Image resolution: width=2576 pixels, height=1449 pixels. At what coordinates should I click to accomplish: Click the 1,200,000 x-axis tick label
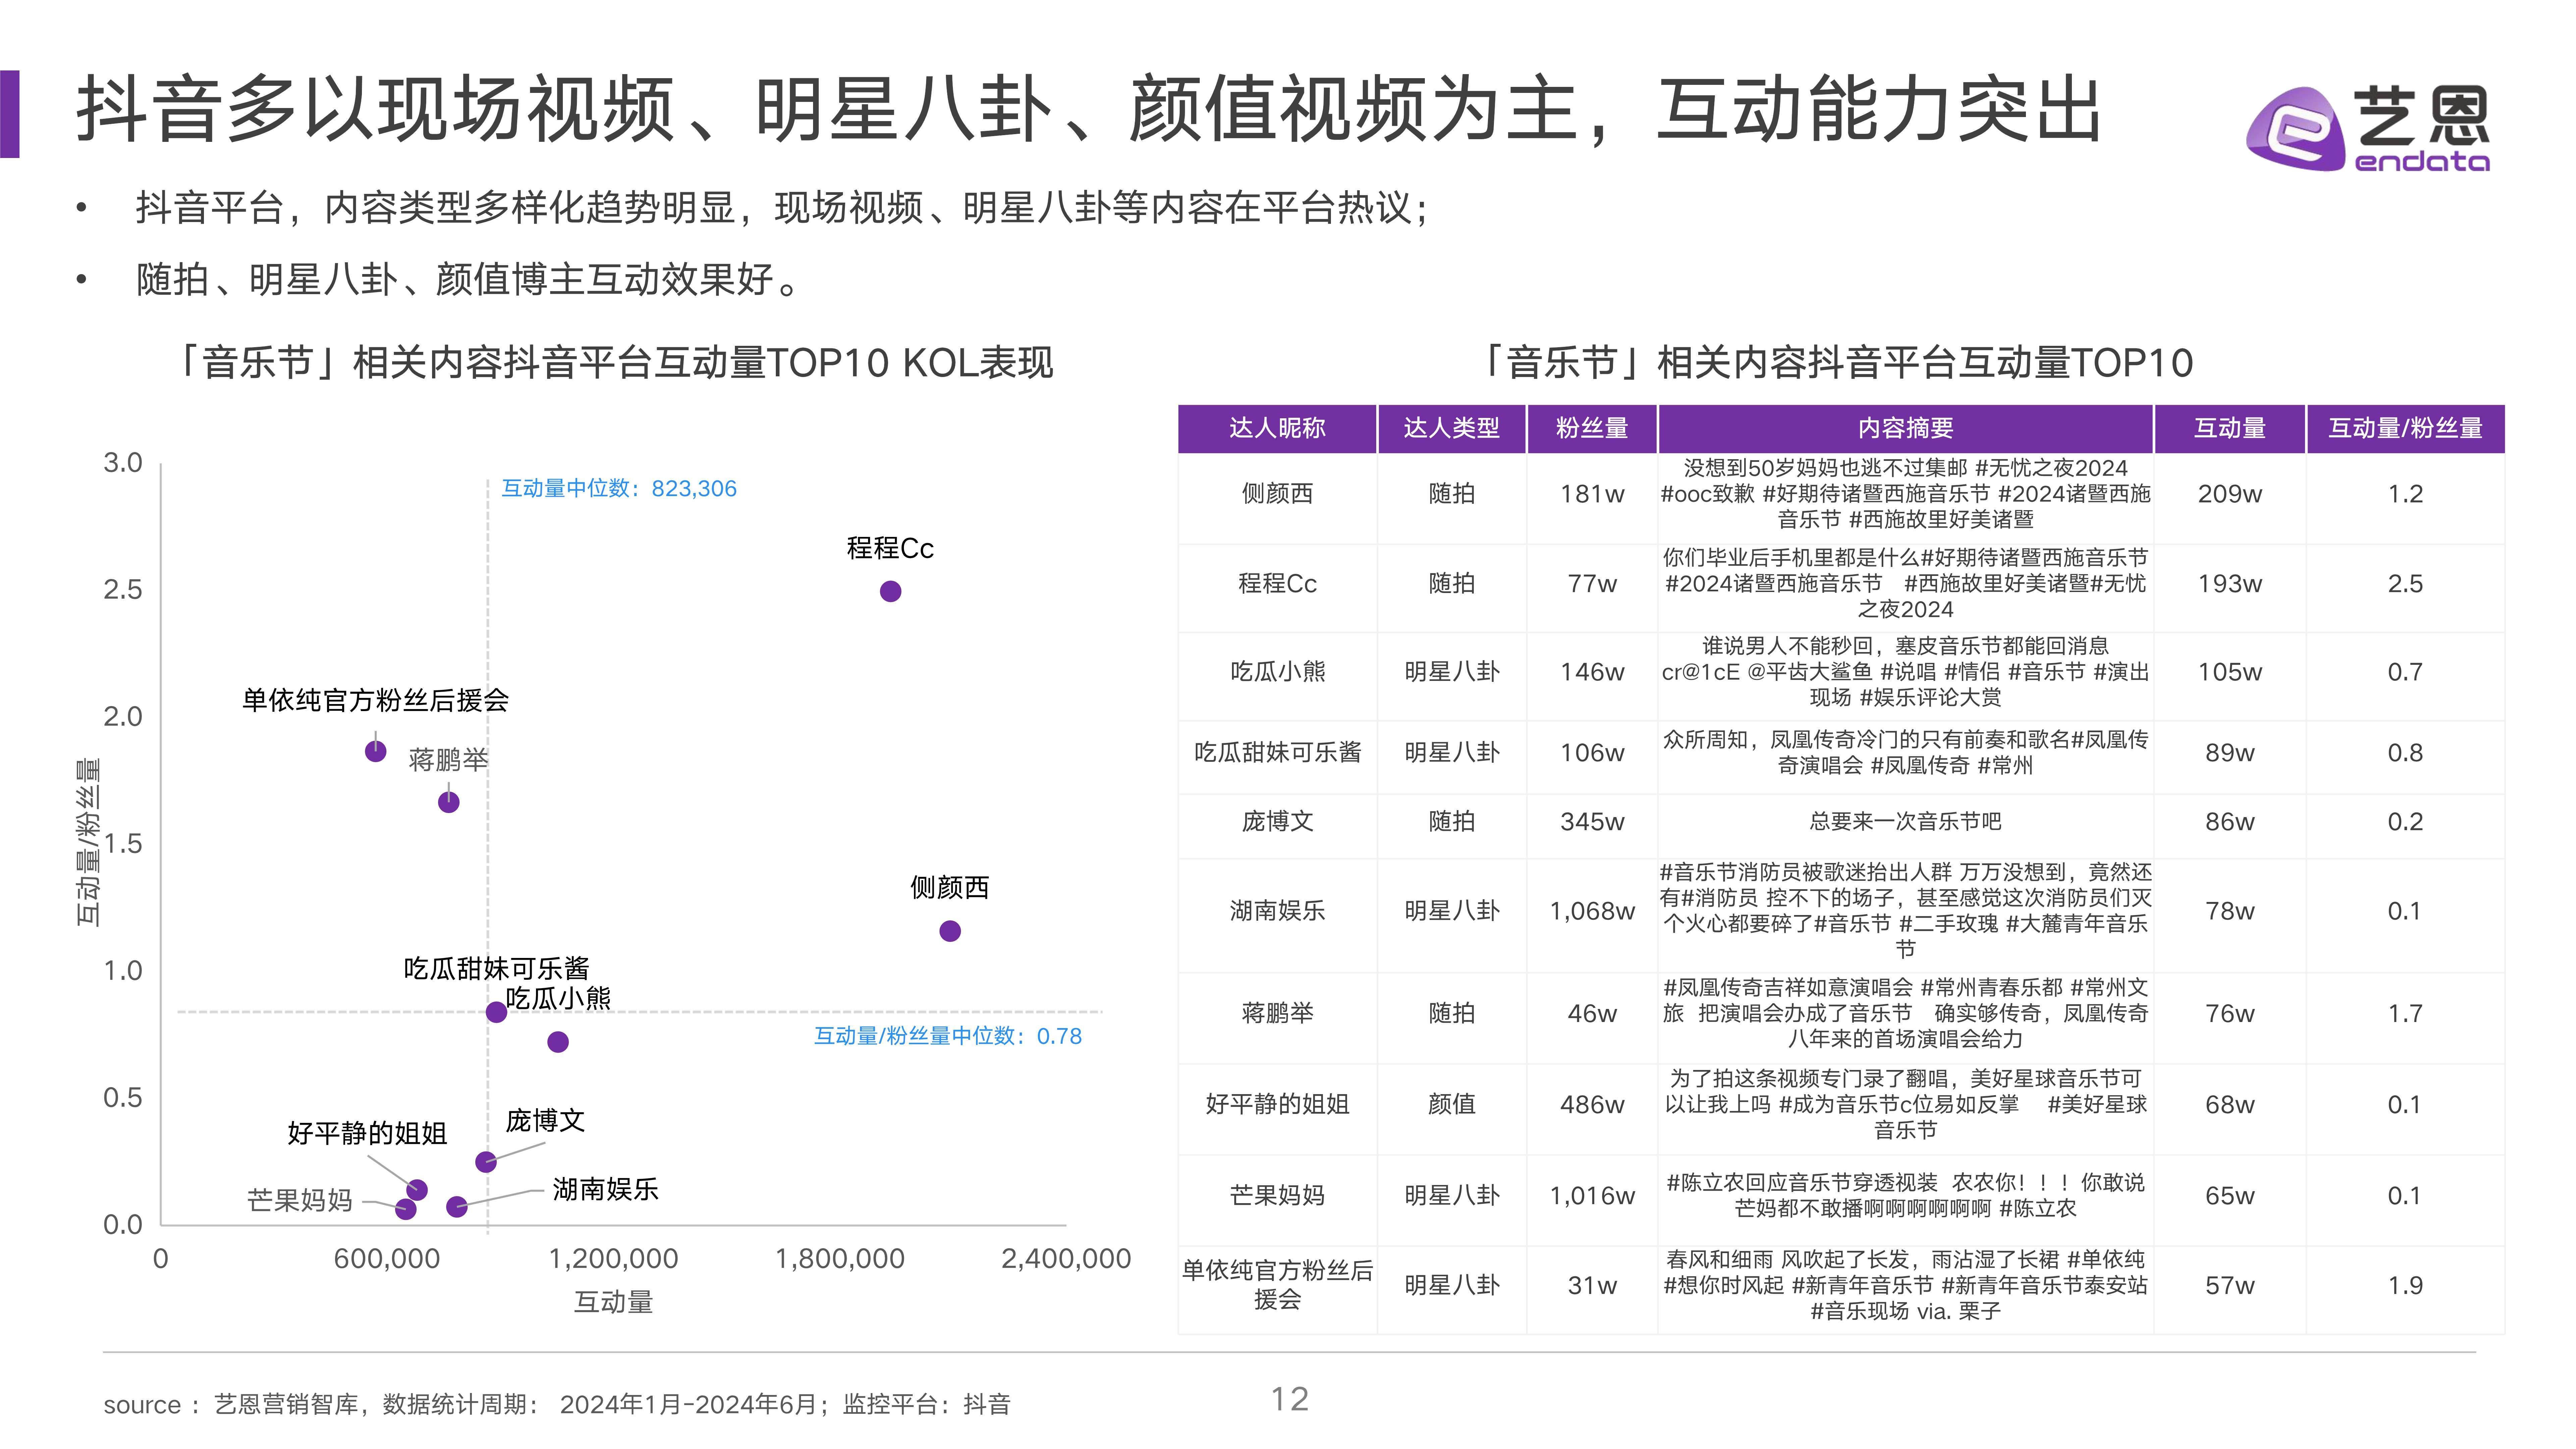tap(613, 1259)
